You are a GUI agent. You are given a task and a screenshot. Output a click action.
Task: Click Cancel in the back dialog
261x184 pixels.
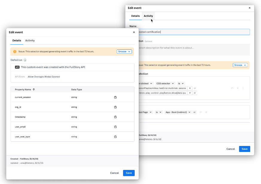230,149
